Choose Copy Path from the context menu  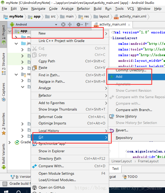(70, 61)
